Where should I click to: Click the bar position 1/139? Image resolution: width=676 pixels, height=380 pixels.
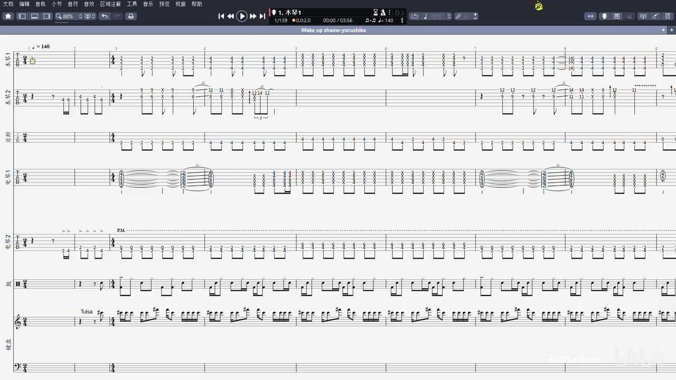281,21
